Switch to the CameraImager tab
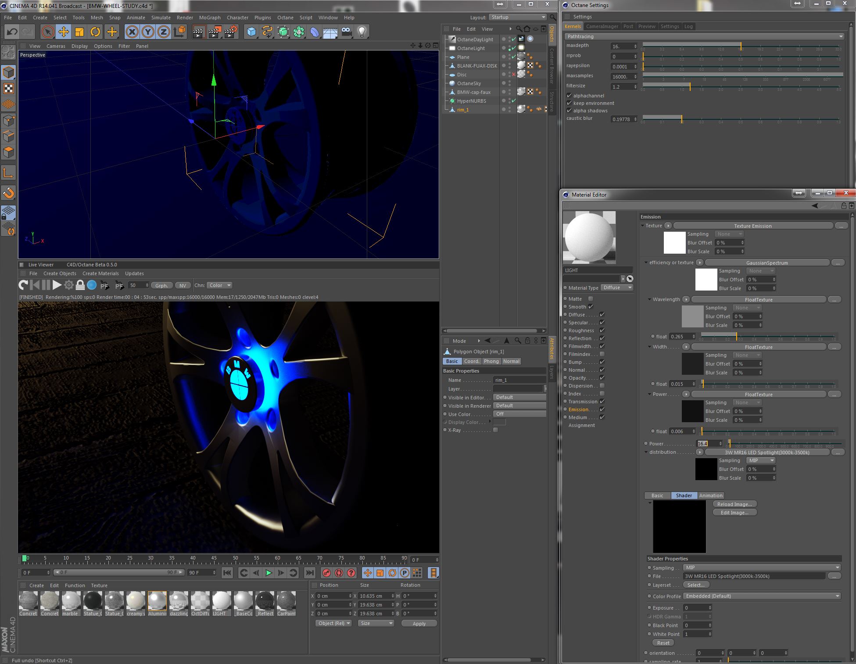The width and height of the screenshot is (856, 664). coord(602,26)
